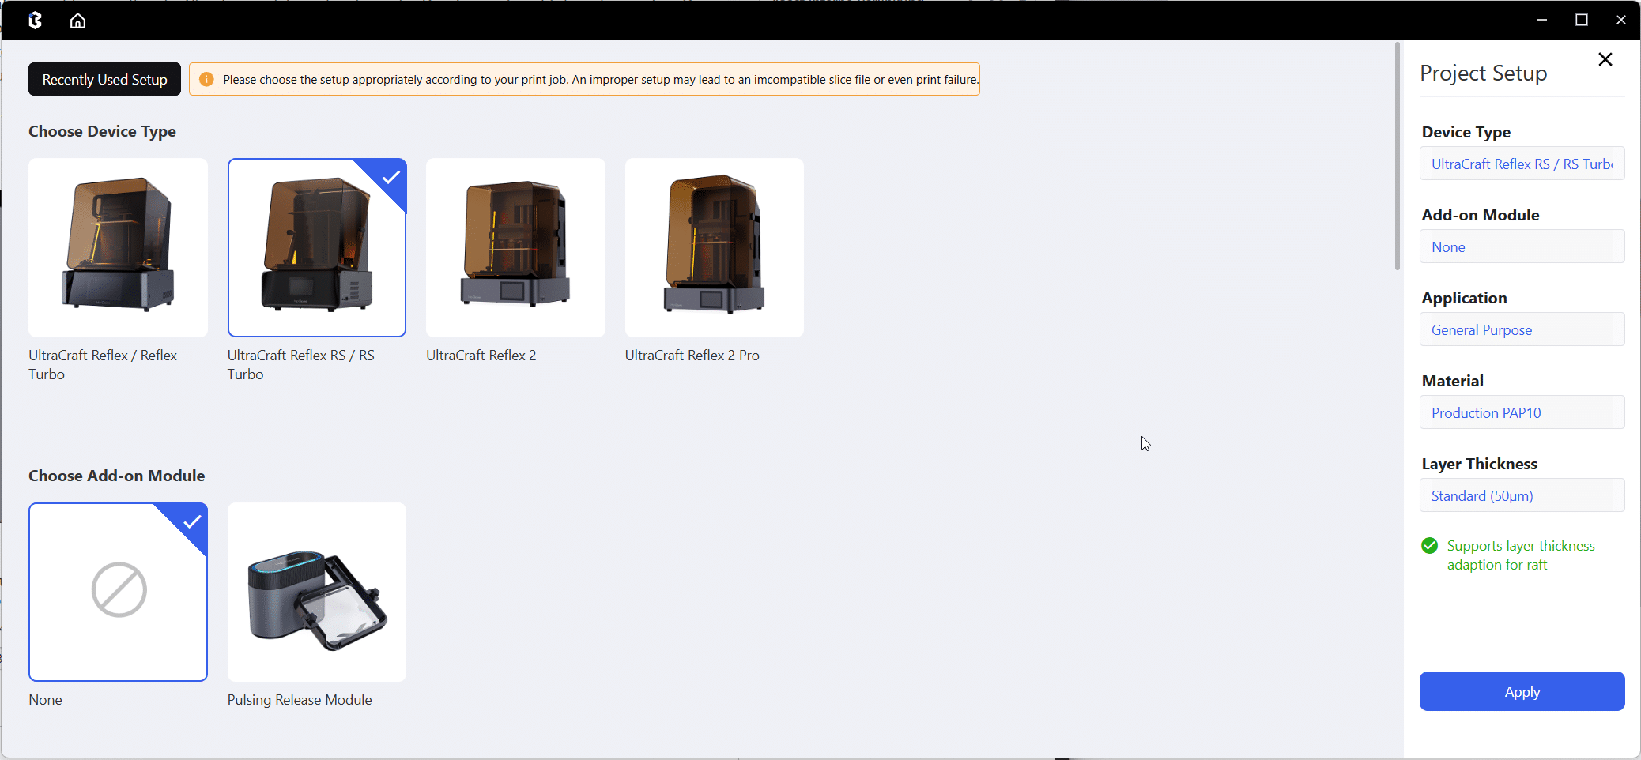
Task: Click the vertical scrollbar of the setup list
Action: (1398, 158)
